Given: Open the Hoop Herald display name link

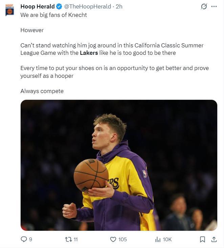Looking at the screenshot, I should coord(37,6).
